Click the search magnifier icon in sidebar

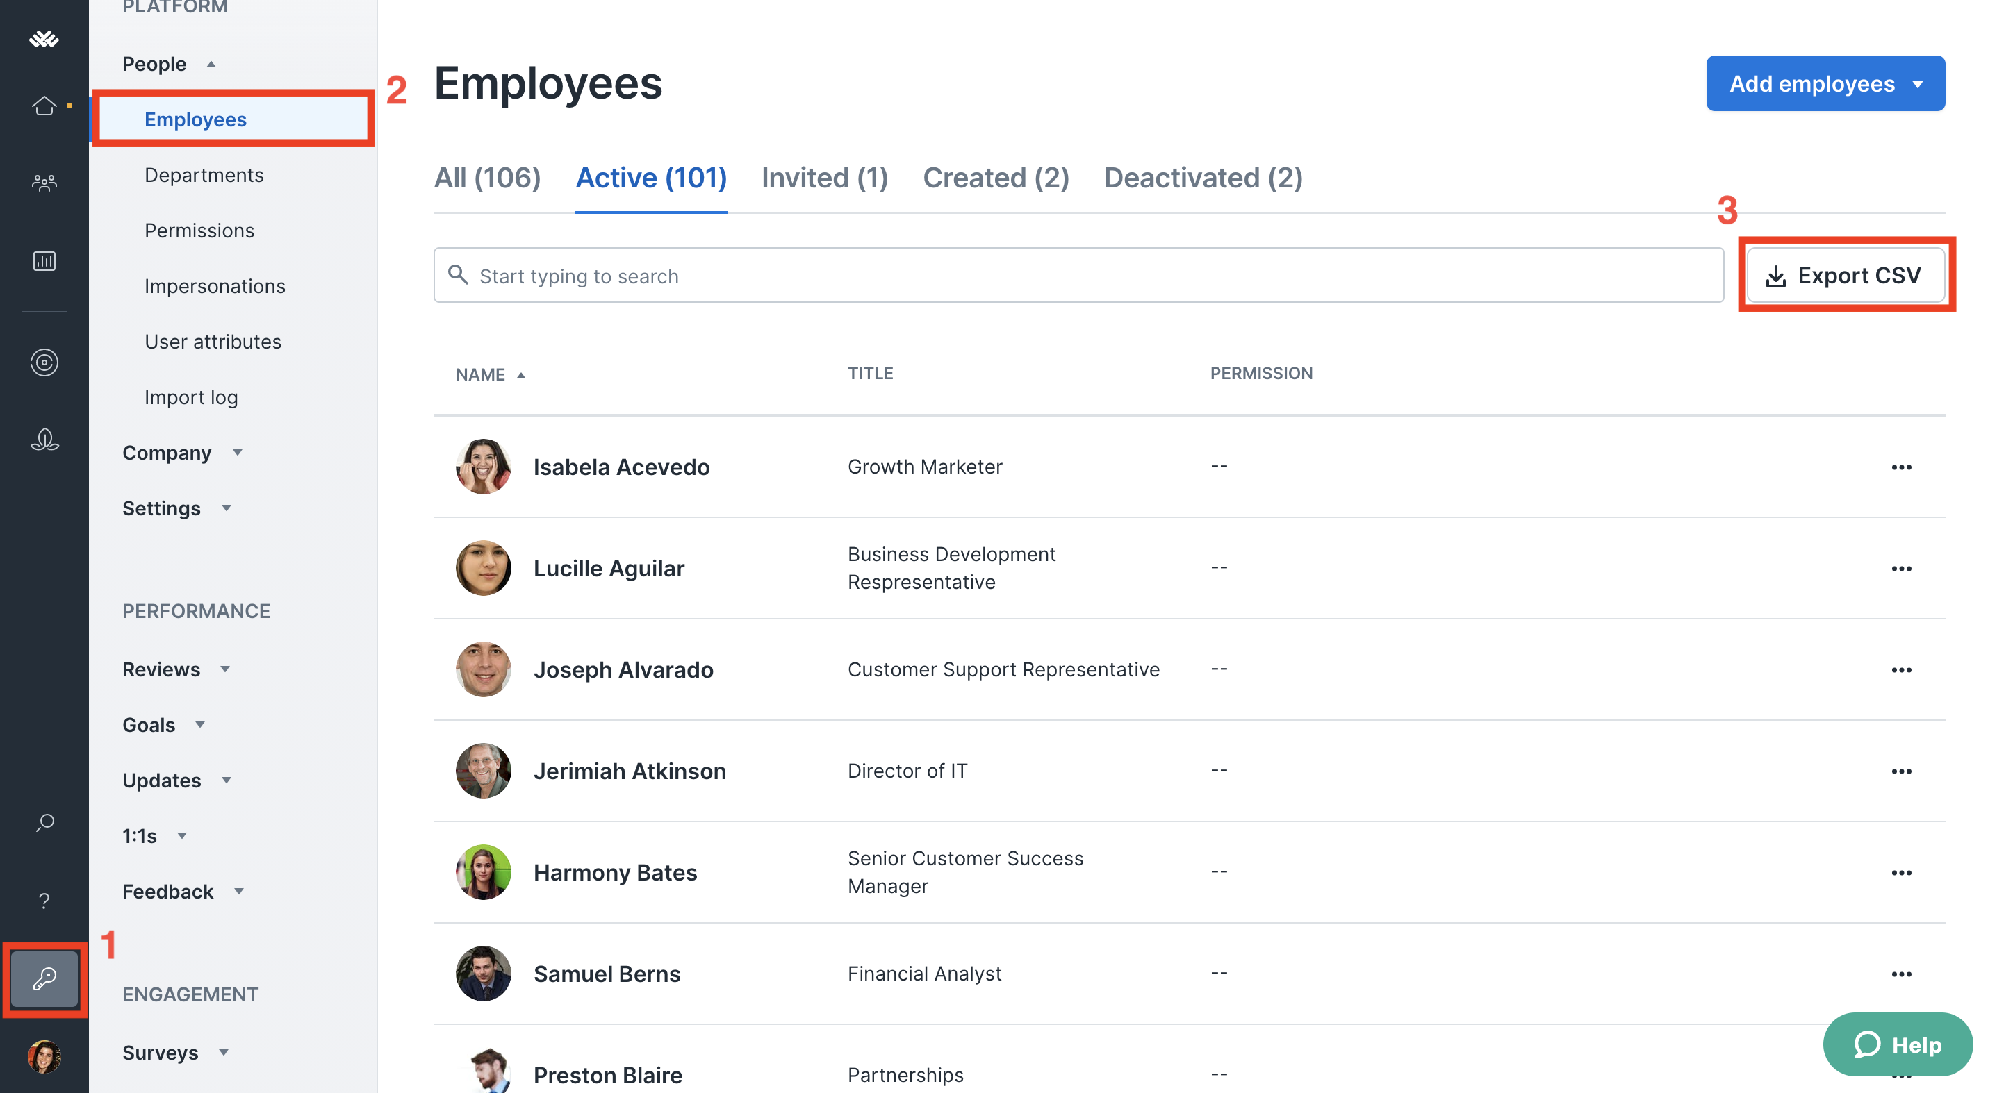(x=44, y=823)
